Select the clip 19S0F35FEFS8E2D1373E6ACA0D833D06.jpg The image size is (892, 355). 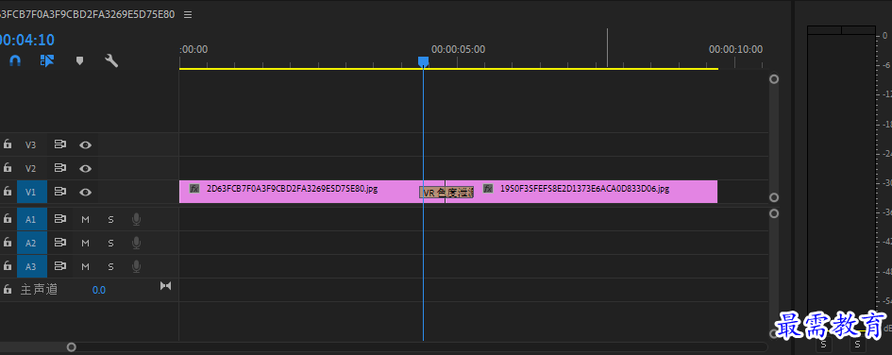click(581, 192)
